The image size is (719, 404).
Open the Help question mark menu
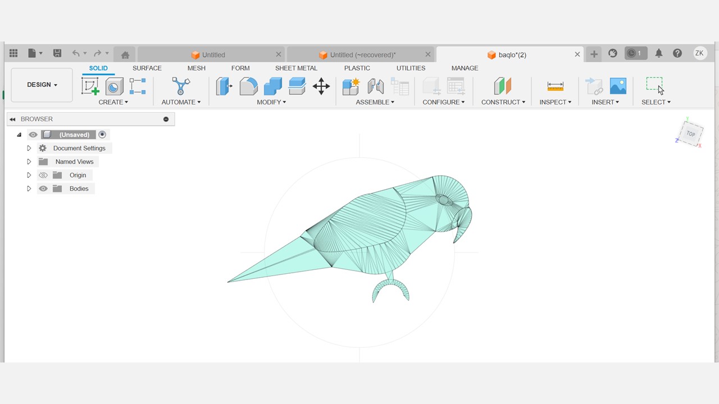click(x=677, y=53)
